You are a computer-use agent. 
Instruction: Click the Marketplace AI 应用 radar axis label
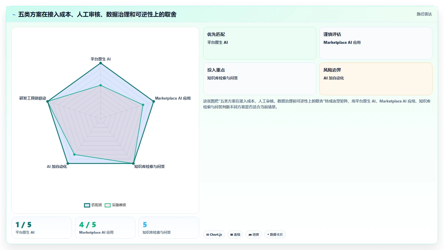(x=173, y=98)
